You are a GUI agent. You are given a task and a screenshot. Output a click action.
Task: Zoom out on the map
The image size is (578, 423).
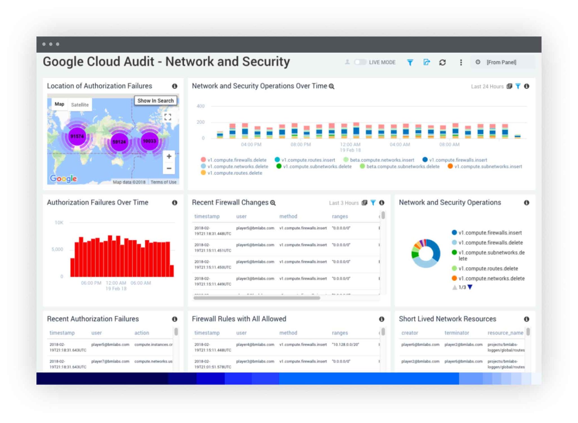tap(169, 168)
